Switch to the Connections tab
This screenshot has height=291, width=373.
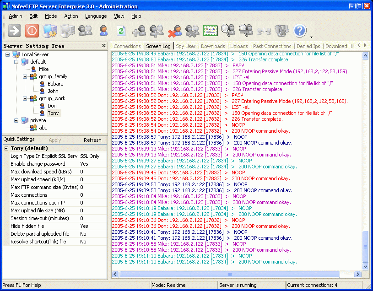point(127,46)
